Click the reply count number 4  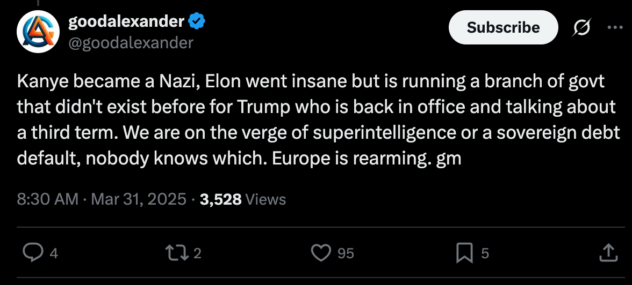[53, 253]
